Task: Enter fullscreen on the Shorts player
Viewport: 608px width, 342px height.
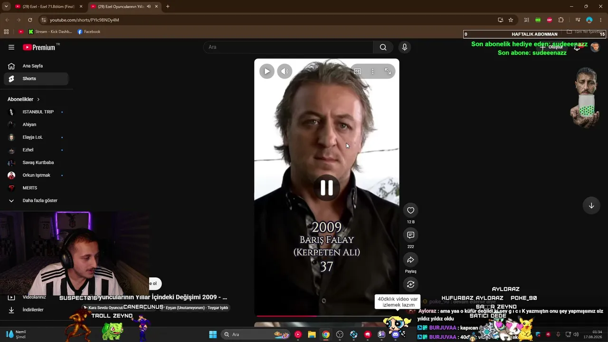Action: pos(388,71)
